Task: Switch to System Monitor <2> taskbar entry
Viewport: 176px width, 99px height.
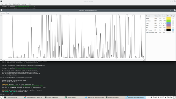Action: (x=115, y=97)
